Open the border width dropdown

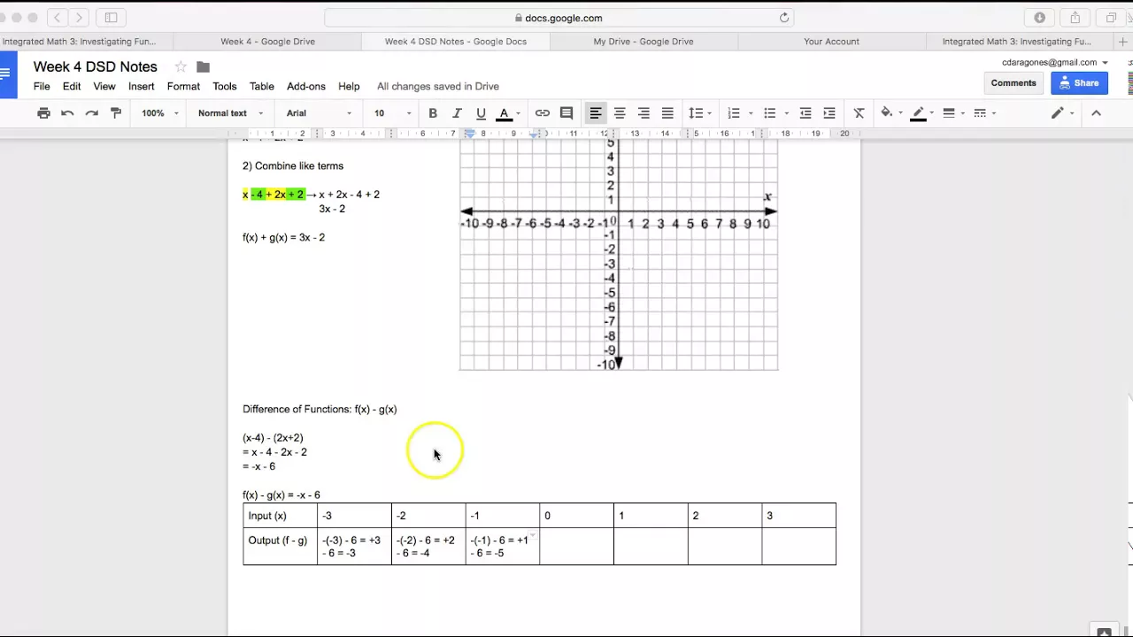click(953, 113)
